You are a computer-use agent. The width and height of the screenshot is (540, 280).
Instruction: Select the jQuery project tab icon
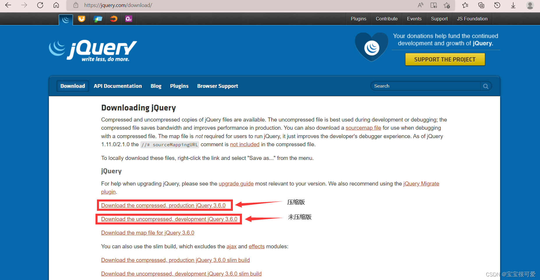pos(66,19)
